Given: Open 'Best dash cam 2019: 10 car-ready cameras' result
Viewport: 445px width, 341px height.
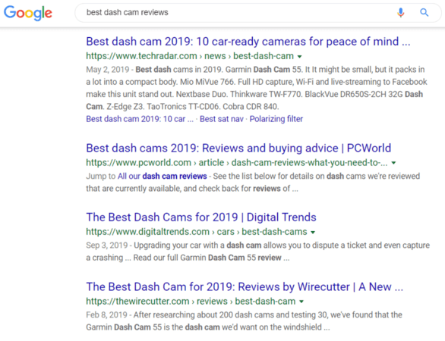Looking at the screenshot, I should point(248,42).
